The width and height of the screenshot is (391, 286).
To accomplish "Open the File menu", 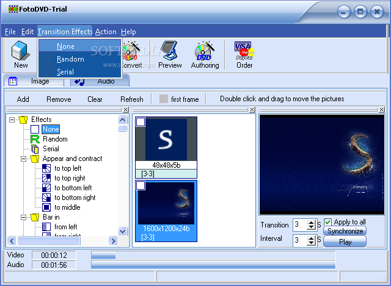I will coord(10,32).
